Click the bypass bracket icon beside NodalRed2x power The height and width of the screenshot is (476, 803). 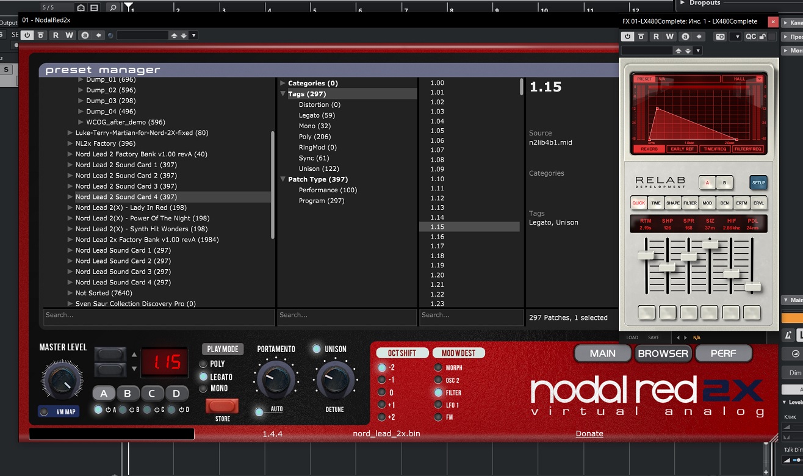(41, 35)
